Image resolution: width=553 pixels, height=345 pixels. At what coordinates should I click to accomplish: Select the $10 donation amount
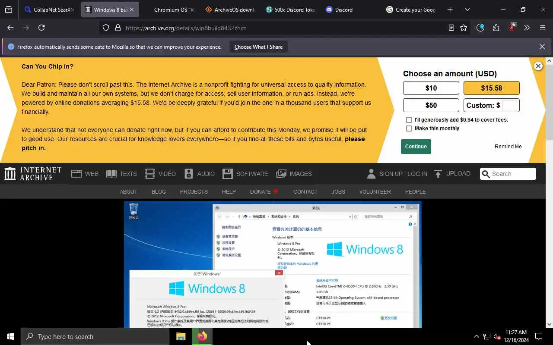point(431,88)
